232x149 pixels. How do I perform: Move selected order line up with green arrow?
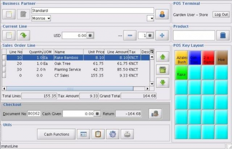[162, 57]
